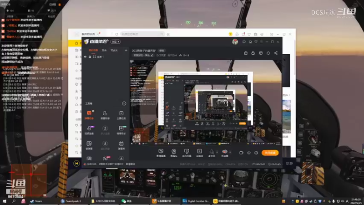This screenshot has height=205, width=364.
Task: Toggle preview eye icon in bottom toolbar
Action: pos(248,153)
